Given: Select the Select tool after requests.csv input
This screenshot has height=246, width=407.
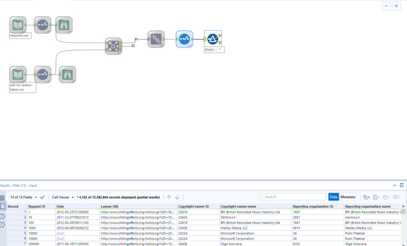Looking at the screenshot, I should coord(43,25).
